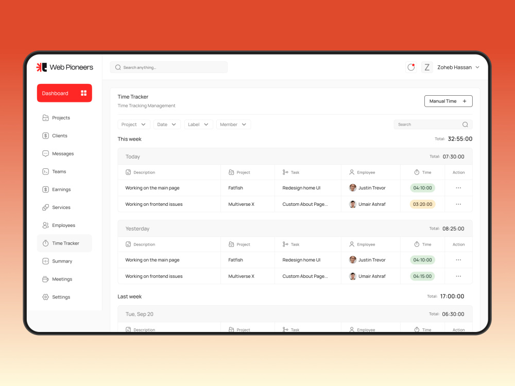Click "Working on frontend issues" under Yesterday

click(x=153, y=276)
